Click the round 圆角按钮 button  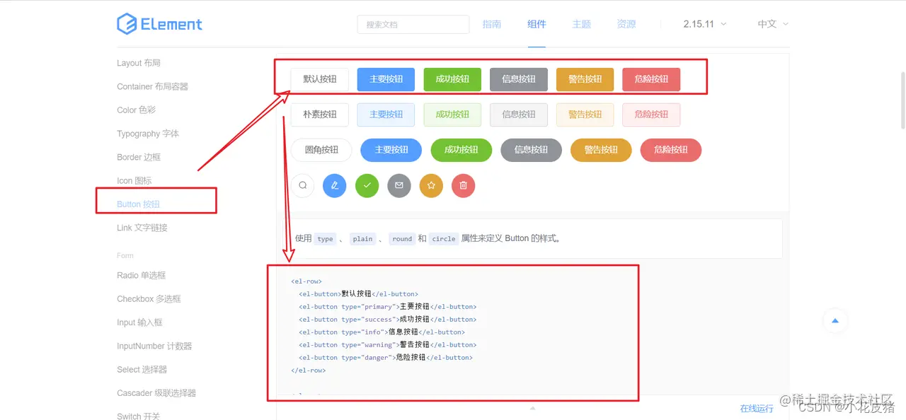click(x=321, y=150)
